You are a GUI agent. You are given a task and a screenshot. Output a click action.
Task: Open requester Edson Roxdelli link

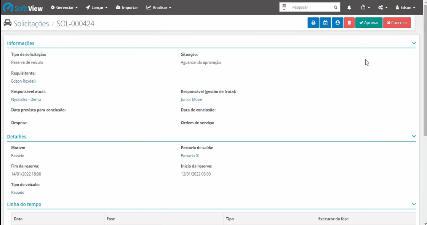24,81
